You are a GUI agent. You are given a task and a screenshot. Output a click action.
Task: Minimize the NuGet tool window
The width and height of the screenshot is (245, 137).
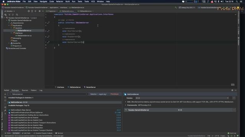point(236,90)
